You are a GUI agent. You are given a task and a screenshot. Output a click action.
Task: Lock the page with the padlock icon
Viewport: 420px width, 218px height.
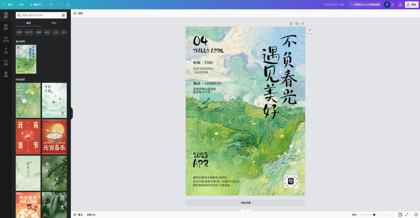291,24
